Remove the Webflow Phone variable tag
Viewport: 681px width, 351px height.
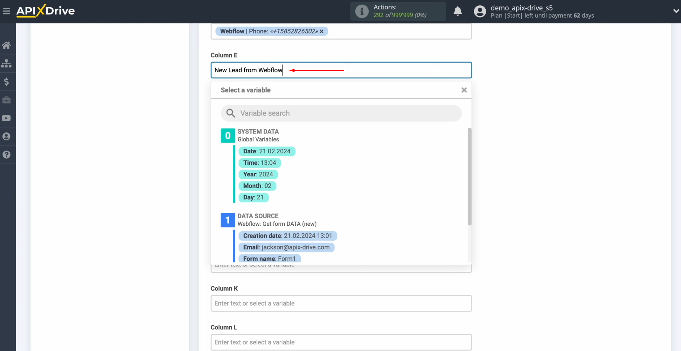pyautogui.click(x=322, y=31)
